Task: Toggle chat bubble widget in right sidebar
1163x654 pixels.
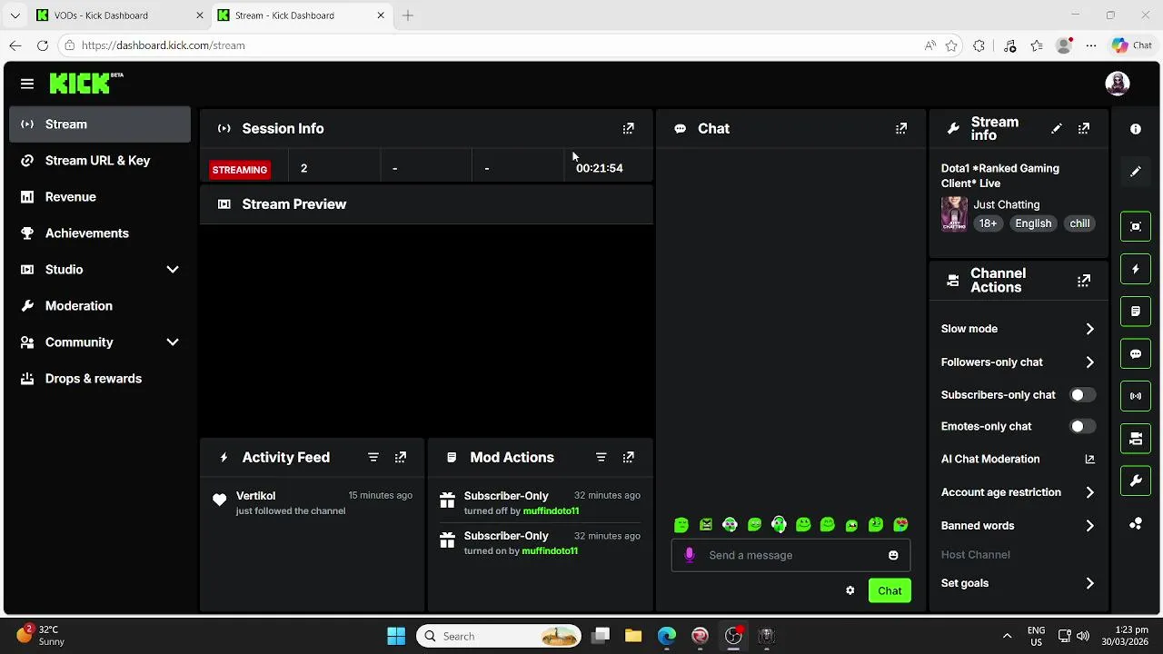Action: (1135, 354)
